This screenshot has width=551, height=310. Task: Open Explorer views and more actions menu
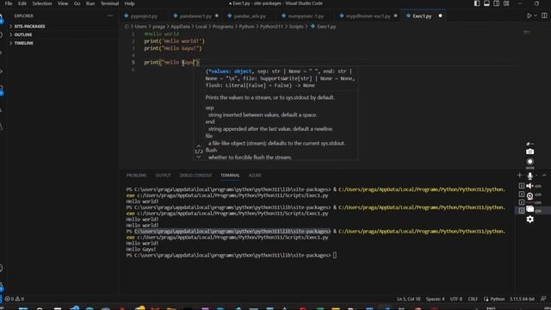pyautogui.click(x=110, y=15)
